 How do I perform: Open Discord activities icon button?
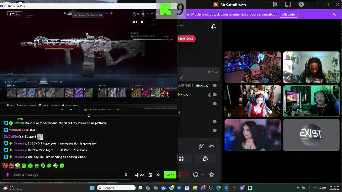pos(181,159)
